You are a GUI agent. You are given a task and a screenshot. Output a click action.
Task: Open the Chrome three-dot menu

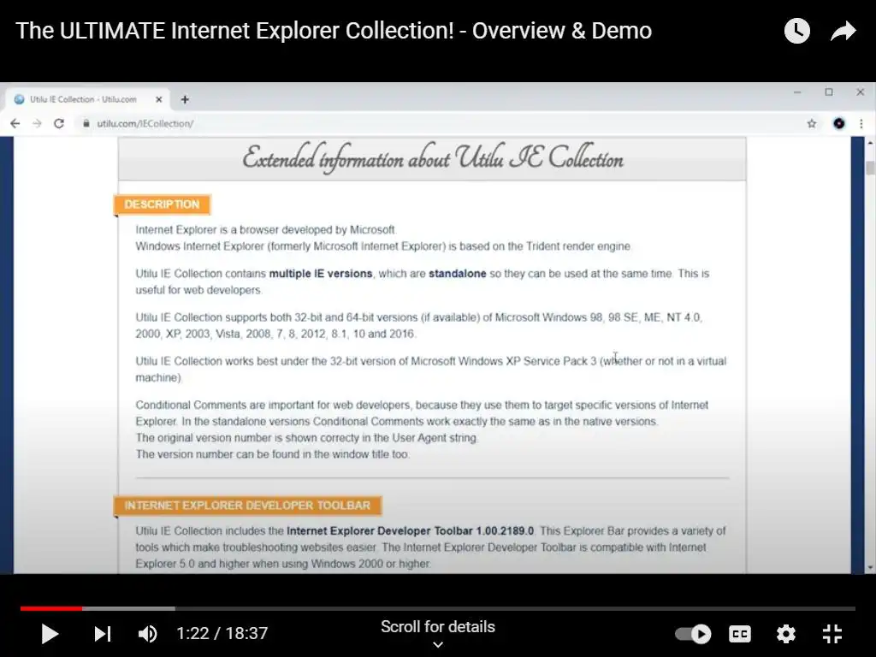(x=861, y=123)
